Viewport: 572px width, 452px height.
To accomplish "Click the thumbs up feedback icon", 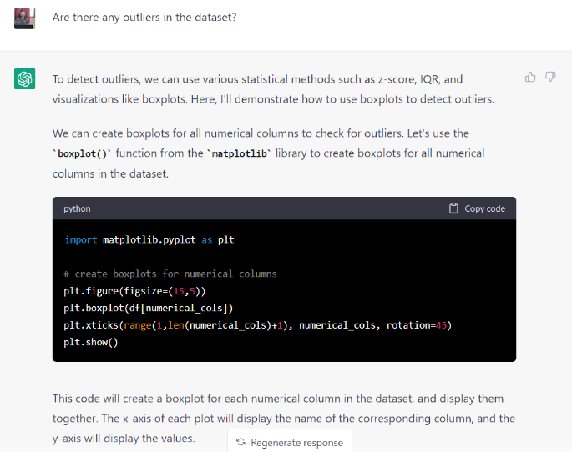I will 530,77.
